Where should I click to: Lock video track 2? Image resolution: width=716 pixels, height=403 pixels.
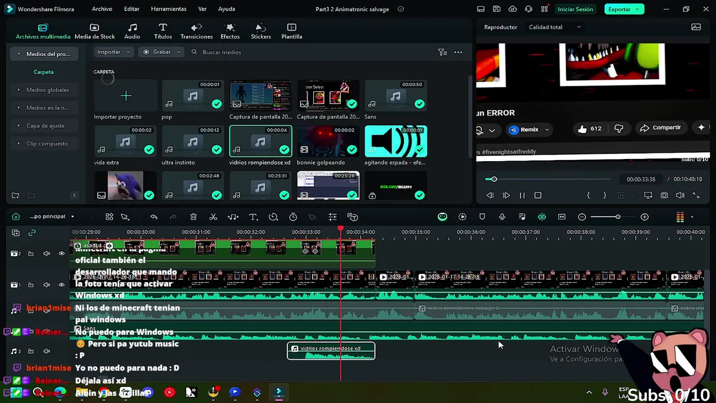click(31, 254)
